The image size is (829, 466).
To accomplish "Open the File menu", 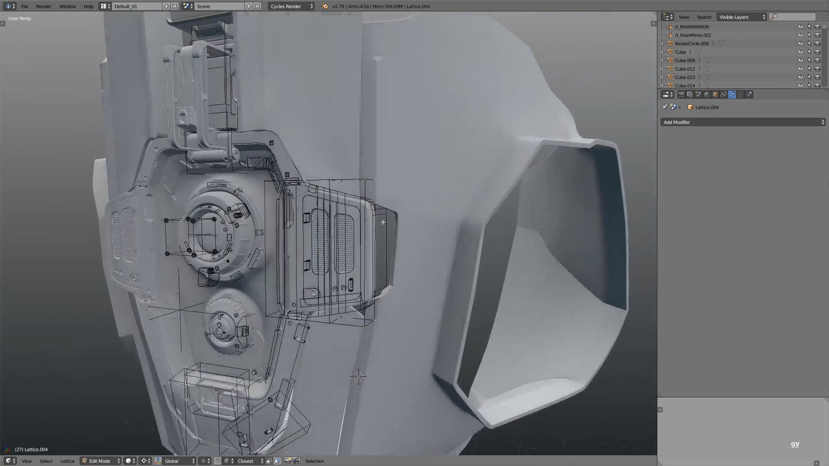I will (x=25, y=6).
